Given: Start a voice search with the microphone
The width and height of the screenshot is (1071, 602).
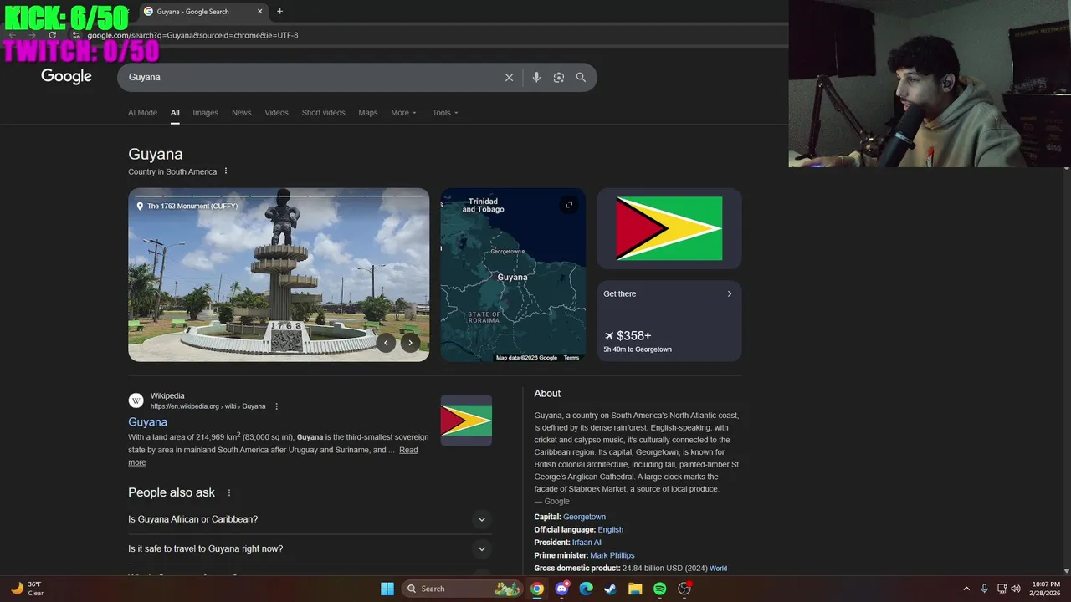Looking at the screenshot, I should point(536,77).
